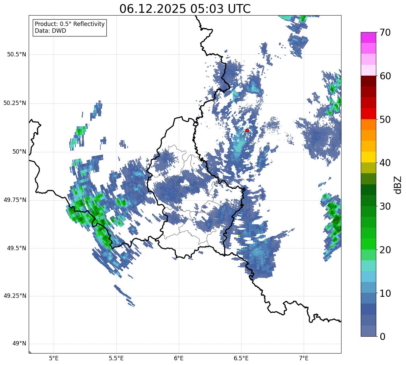Click the red radar site marker

(x=247, y=130)
